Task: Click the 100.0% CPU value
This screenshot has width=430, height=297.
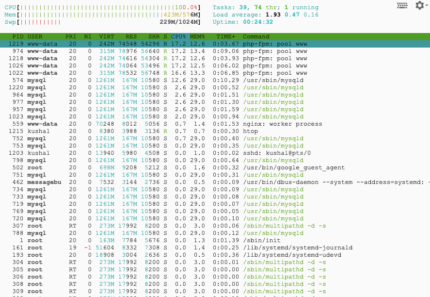Action: point(186,7)
